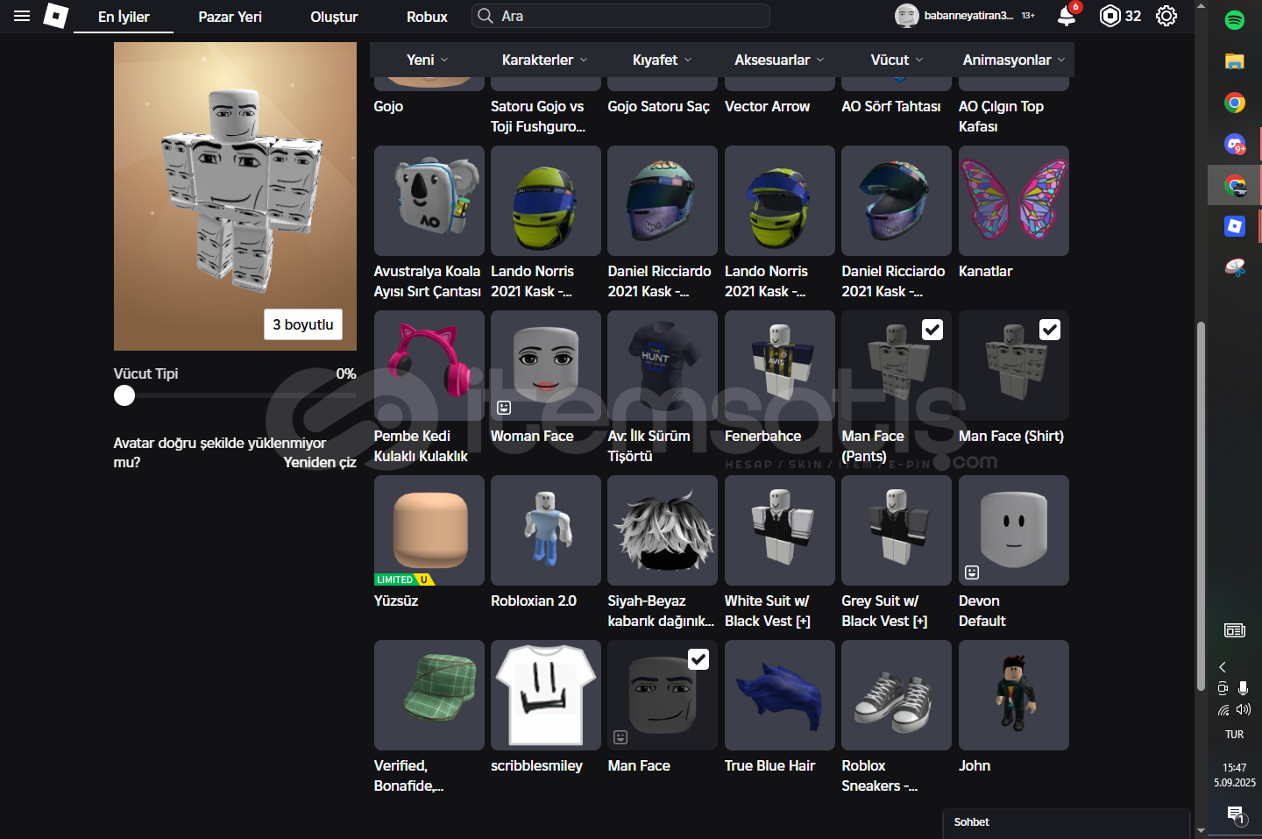Click the 3D avatar preview
1262x839 pixels.
[x=235, y=196]
